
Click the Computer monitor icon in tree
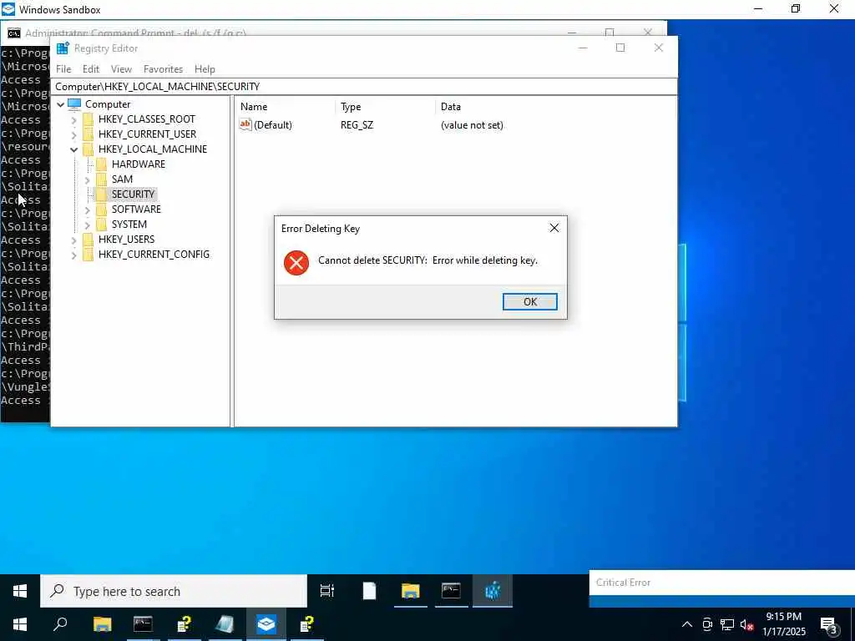(74, 103)
